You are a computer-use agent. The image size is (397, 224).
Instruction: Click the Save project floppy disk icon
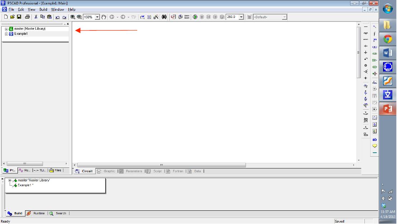[x=19, y=17]
